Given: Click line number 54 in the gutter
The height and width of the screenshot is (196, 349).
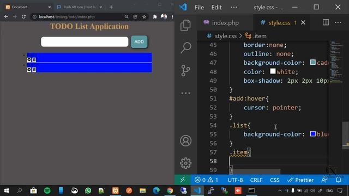Looking at the screenshot, I should (x=213, y=125).
